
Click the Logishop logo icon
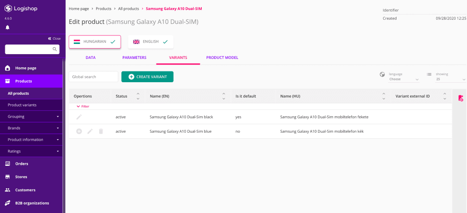point(8,8)
